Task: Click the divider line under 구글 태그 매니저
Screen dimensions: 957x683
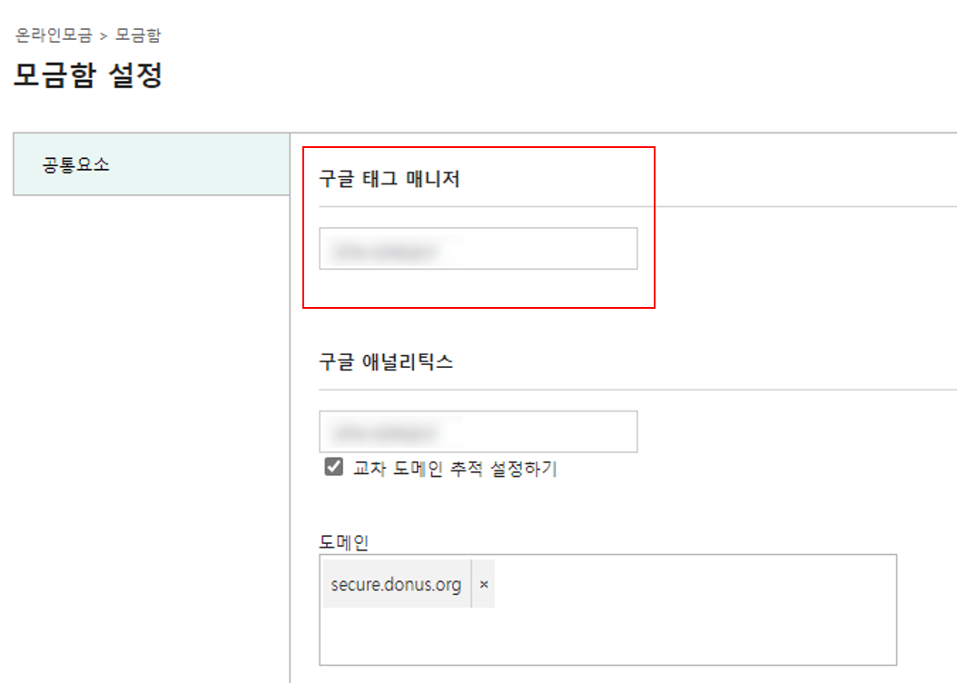Action: click(x=637, y=206)
